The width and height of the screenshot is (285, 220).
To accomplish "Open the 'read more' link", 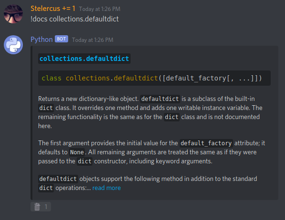I will [x=106, y=188].
